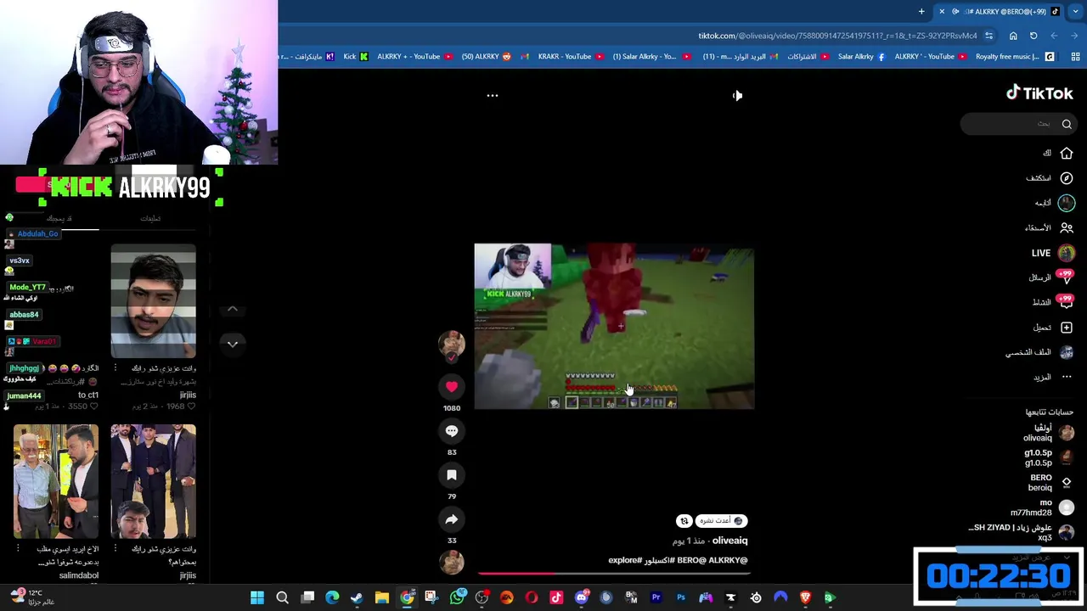This screenshot has width=1087, height=611.
Task: Click the address bar URL
Action: (x=837, y=36)
